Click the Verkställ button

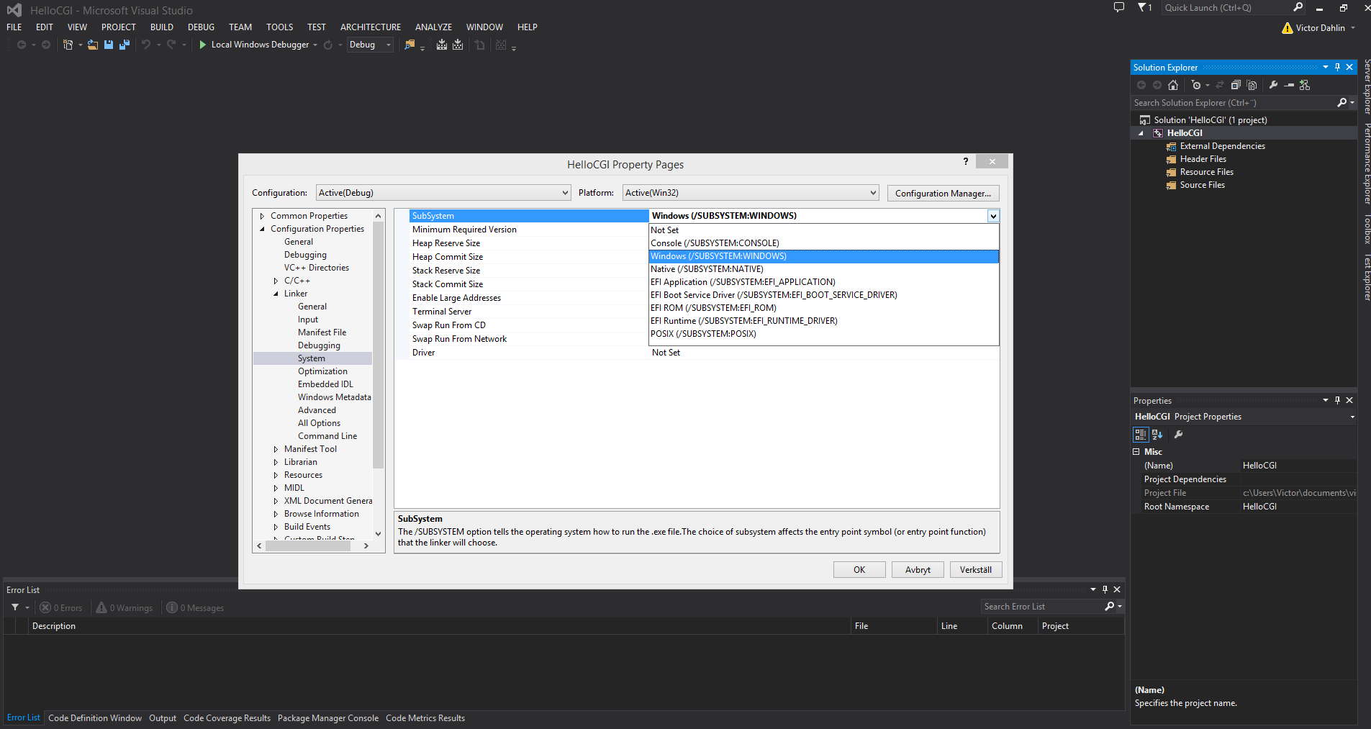976,570
